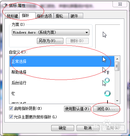Select the 正常选择 arrow cursor icon
The width and height of the screenshot is (130, 136).
104,60
